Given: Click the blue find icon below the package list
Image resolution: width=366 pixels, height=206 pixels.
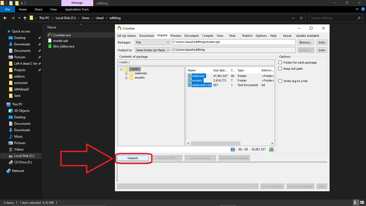Looking at the screenshot, I should point(233,149).
